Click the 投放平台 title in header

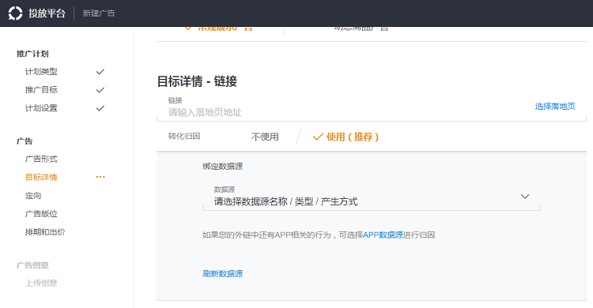click(47, 13)
